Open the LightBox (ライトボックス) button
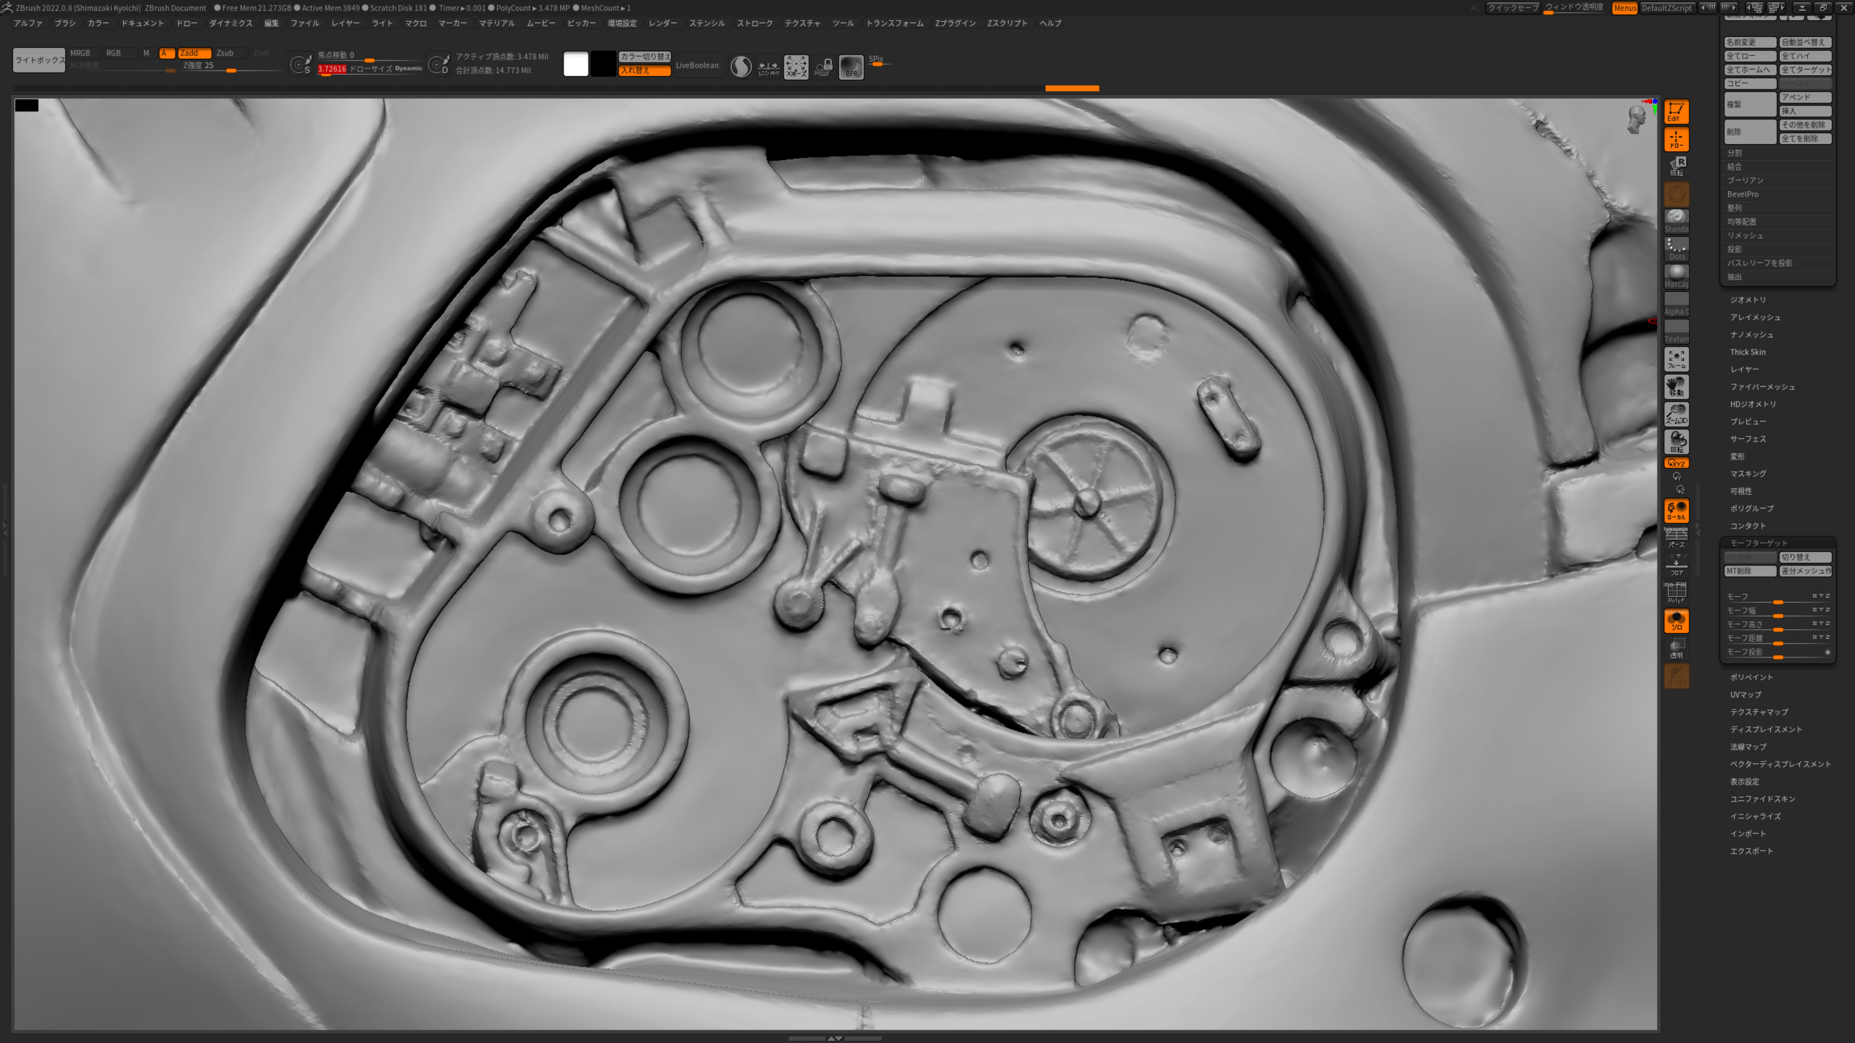 click(x=39, y=60)
